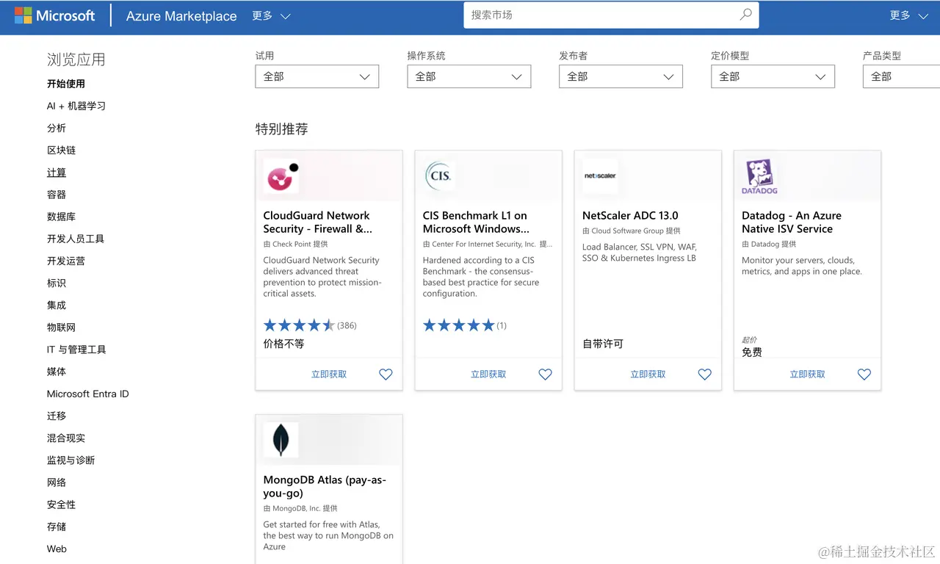Screen dimensions: 940x564
Task: Click 立即获取 on the Datadog card
Action: (806, 374)
